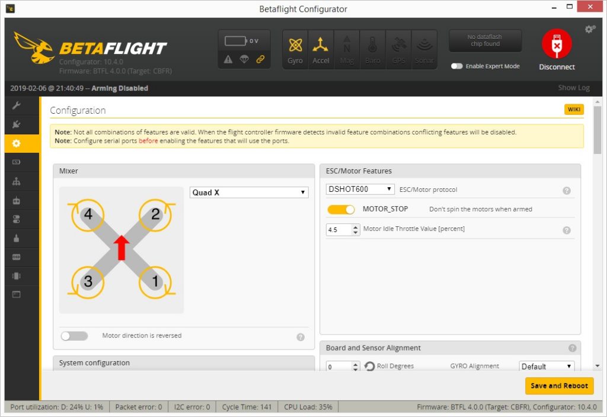The width and height of the screenshot is (607, 417).
Task: Open the Power & Battery sidebar tab
Action: (x=16, y=162)
